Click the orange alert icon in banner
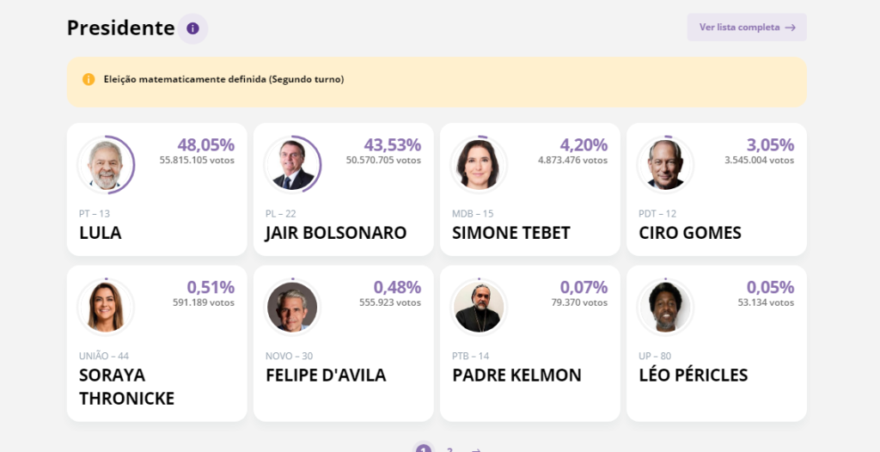The image size is (880, 452). (89, 79)
